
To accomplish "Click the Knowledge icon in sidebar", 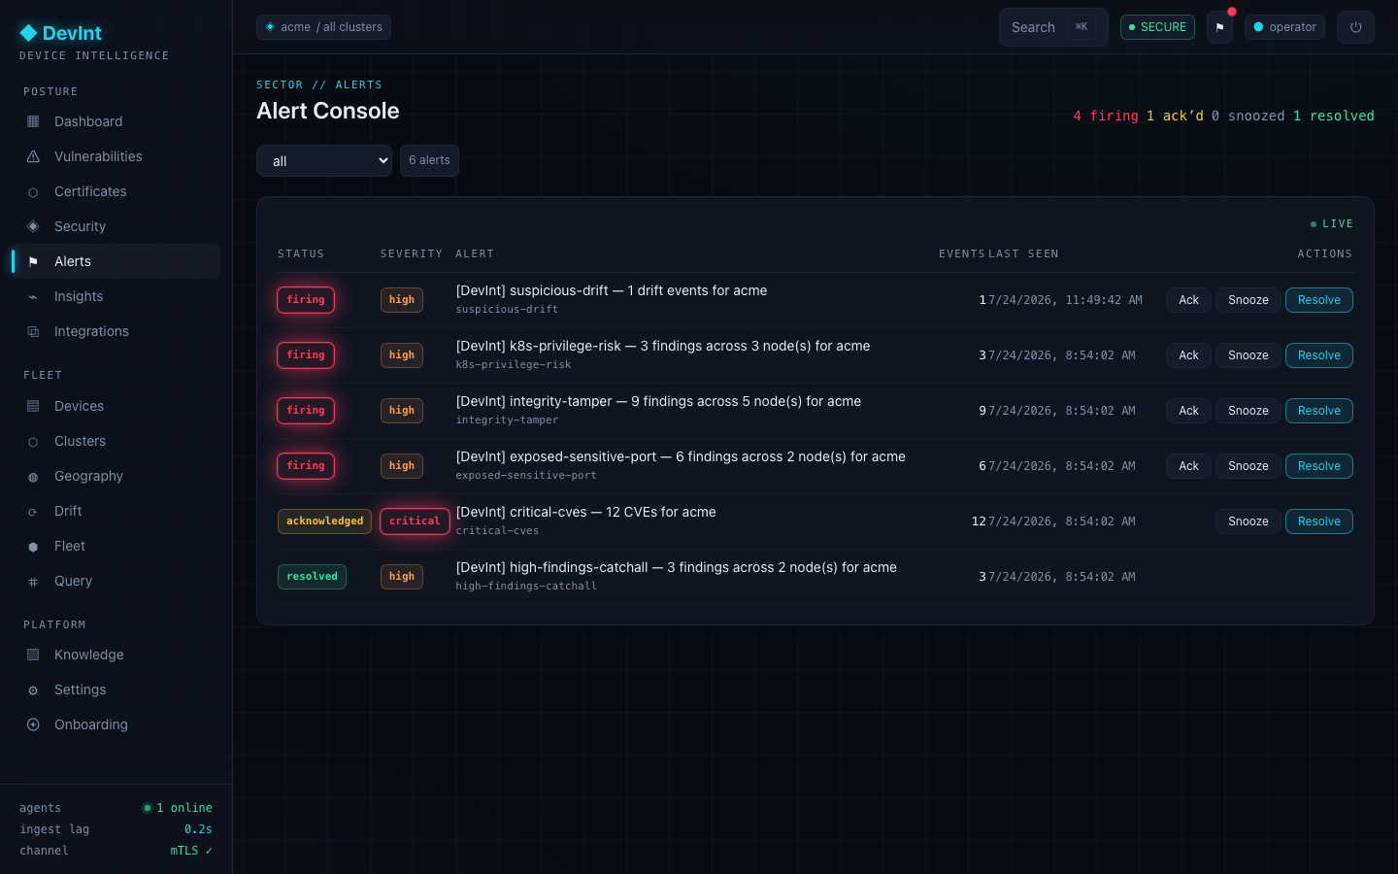I will [33, 655].
